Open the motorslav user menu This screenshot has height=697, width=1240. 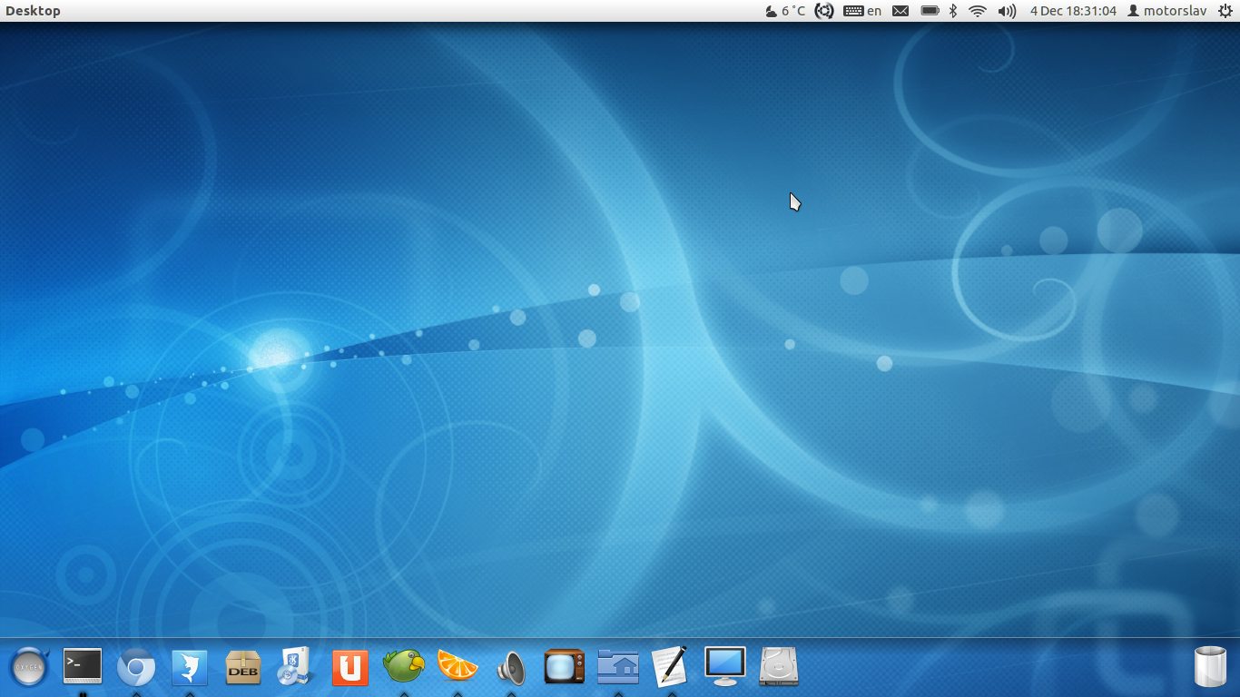(1166, 11)
